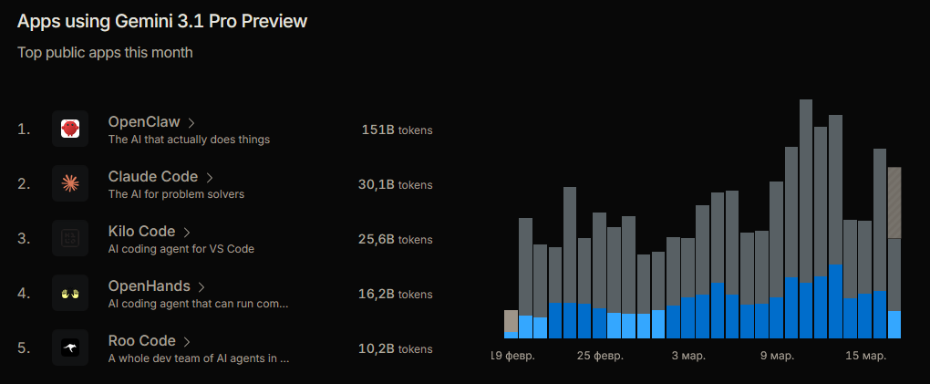
Task: Click the '9 мар.' axis label
Action: 777,356
